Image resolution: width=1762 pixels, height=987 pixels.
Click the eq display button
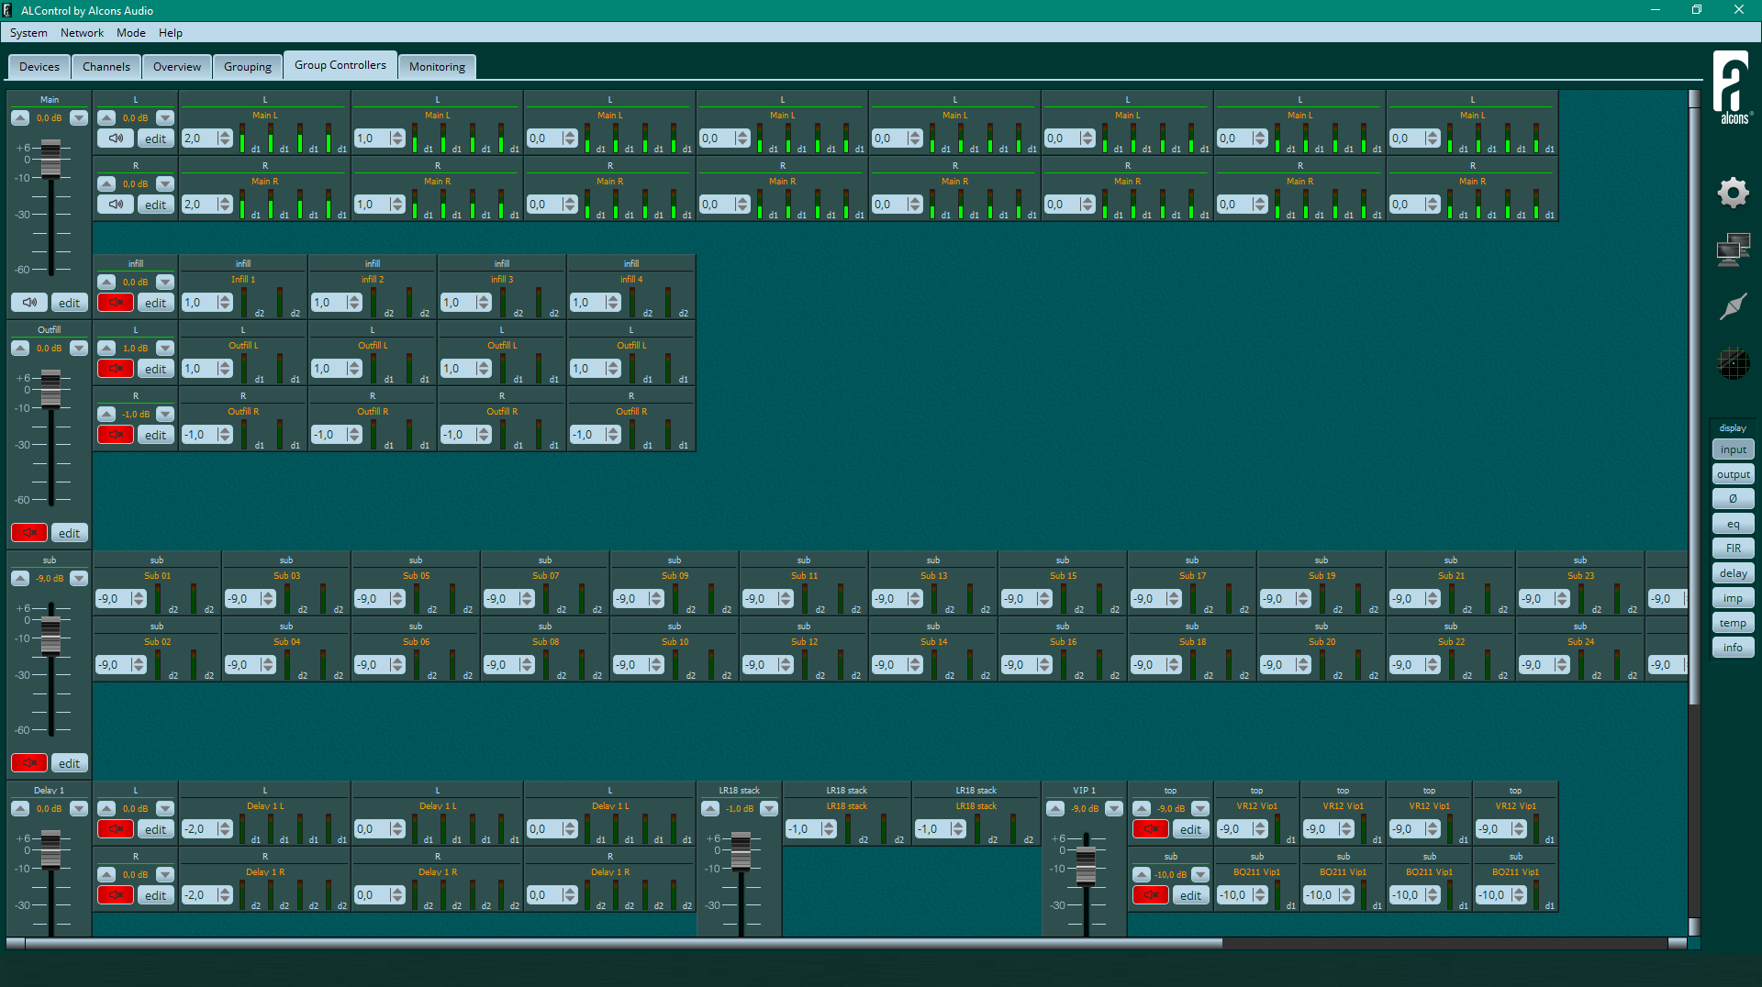(1733, 524)
